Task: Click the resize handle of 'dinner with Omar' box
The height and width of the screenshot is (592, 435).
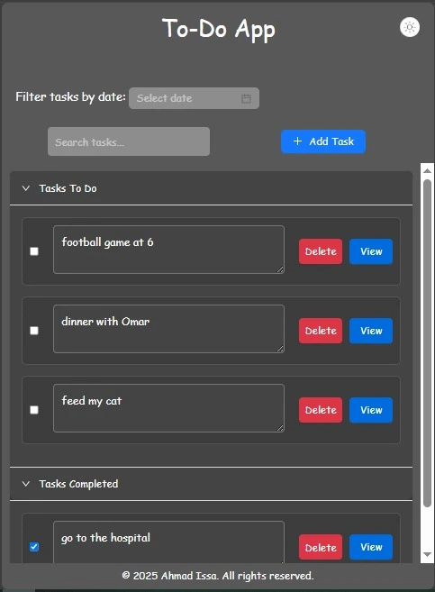Action: (280, 349)
